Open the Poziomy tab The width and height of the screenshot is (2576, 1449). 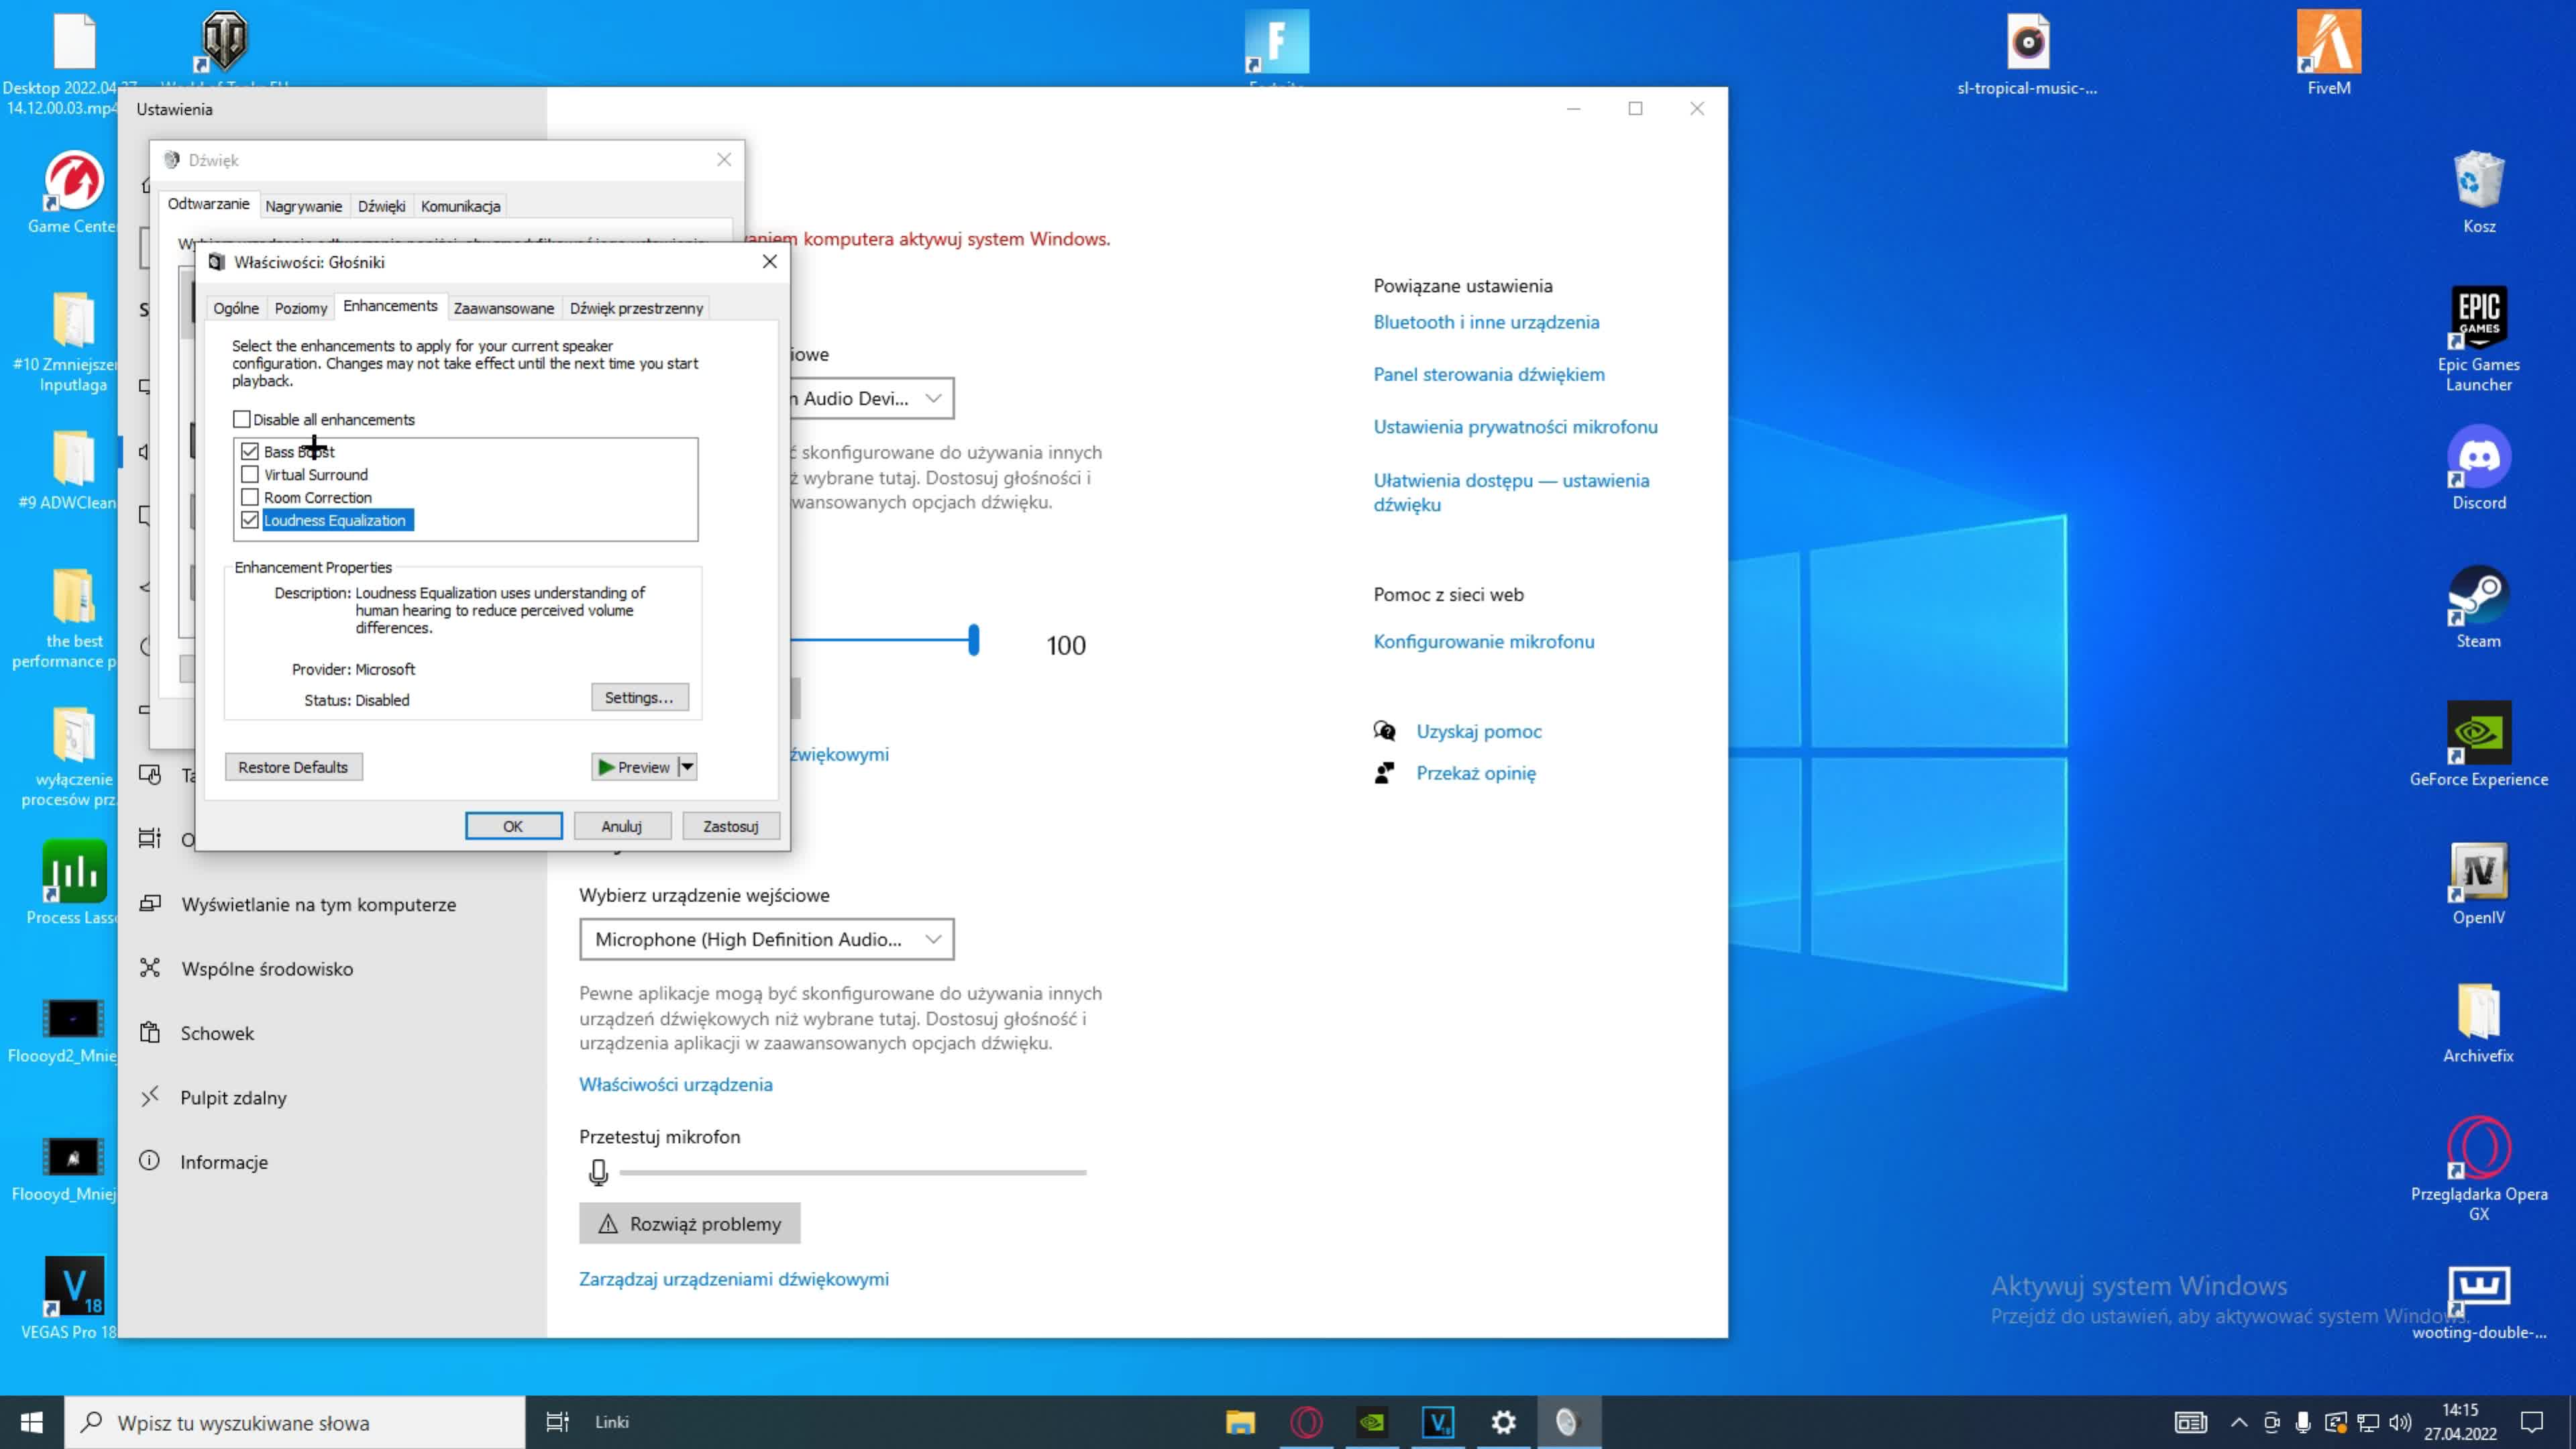[300, 308]
